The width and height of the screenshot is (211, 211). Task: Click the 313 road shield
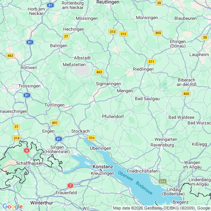112,32
